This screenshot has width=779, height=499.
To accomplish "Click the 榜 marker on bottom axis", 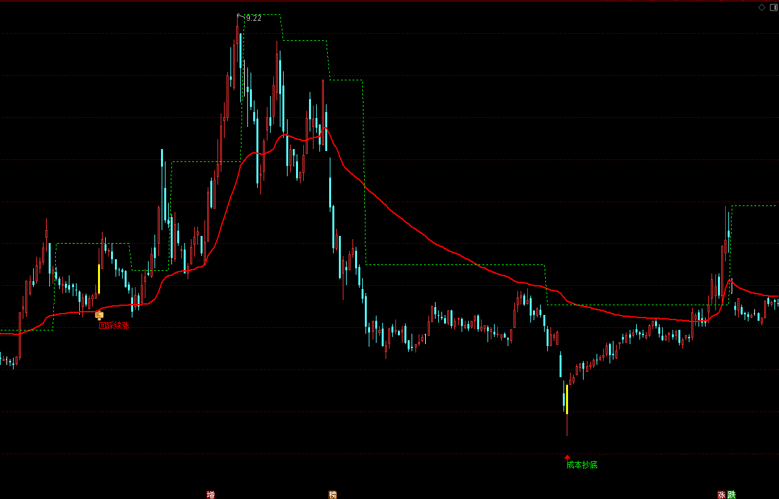I will 332,494.
